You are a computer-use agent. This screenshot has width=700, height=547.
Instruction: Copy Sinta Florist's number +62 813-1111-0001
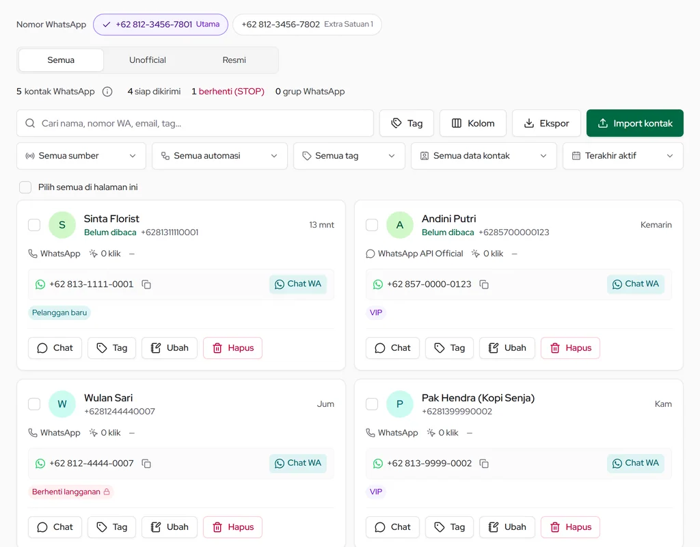(146, 284)
